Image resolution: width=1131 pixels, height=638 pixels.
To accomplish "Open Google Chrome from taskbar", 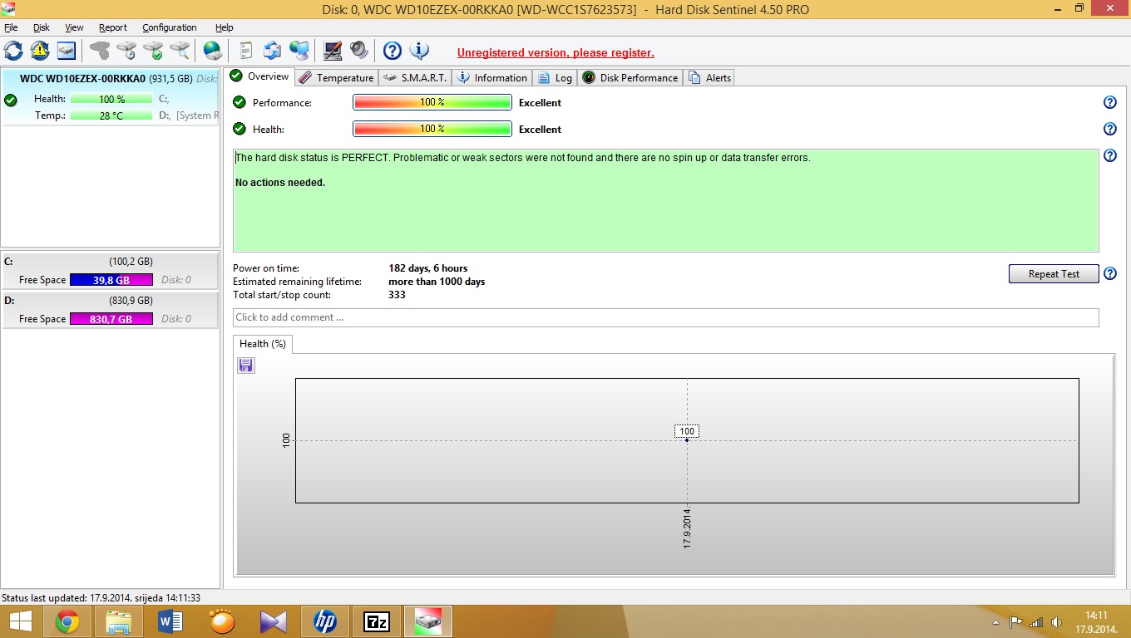I will pyautogui.click(x=67, y=621).
